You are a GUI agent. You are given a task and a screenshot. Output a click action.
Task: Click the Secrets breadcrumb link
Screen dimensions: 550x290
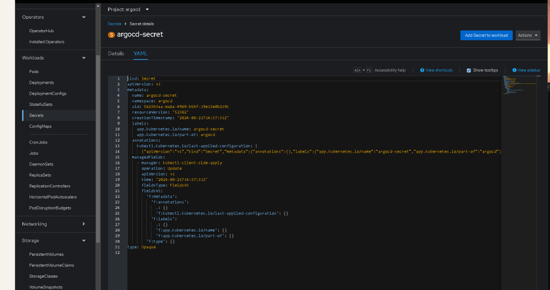(114, 24)
